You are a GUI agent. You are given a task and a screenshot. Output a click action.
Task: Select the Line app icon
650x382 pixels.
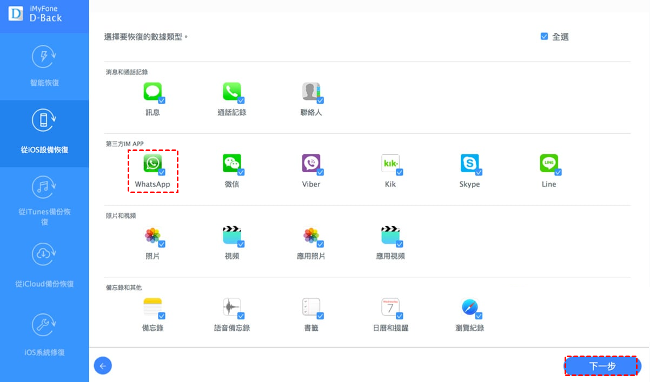548,163
